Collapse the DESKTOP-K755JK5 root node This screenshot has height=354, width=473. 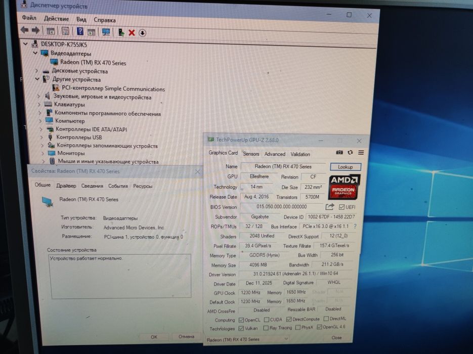pos(26,44)
